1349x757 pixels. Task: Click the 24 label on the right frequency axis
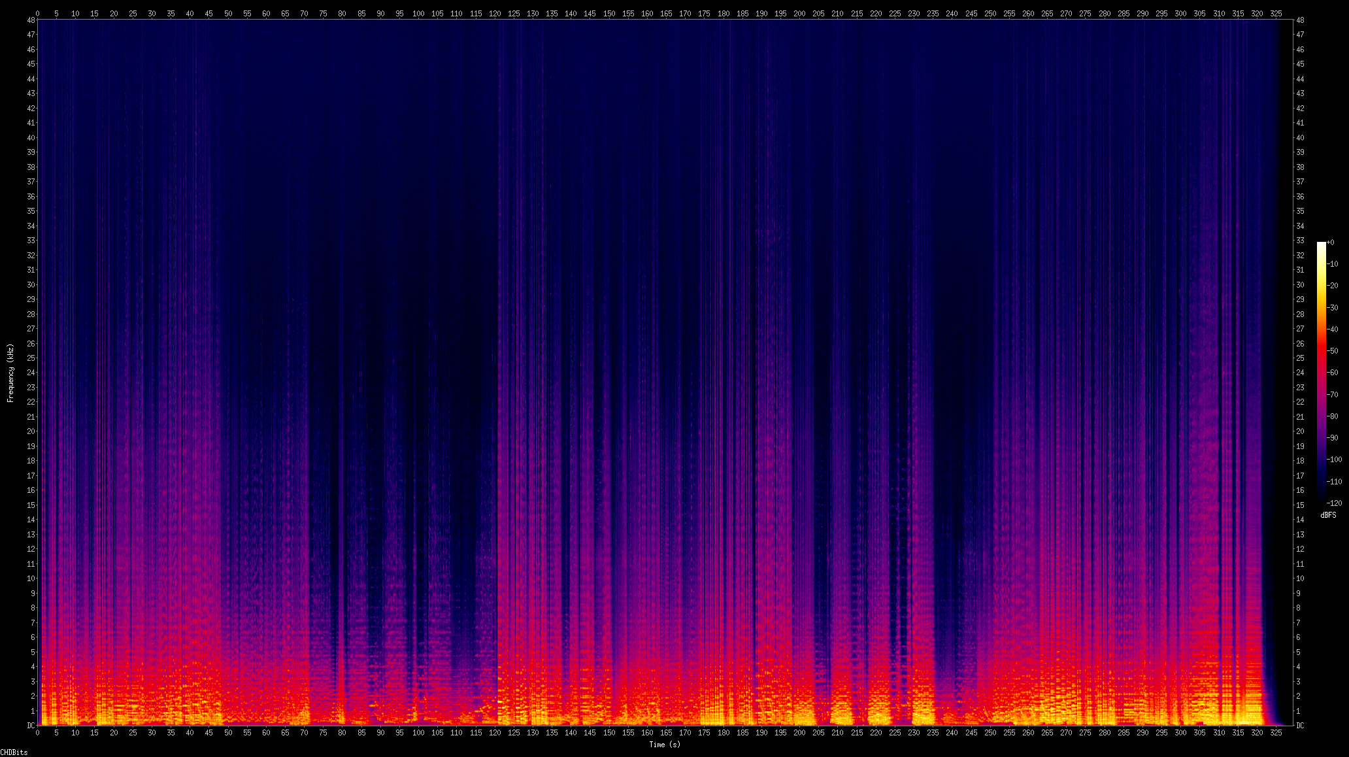(x=1300, y=373)
